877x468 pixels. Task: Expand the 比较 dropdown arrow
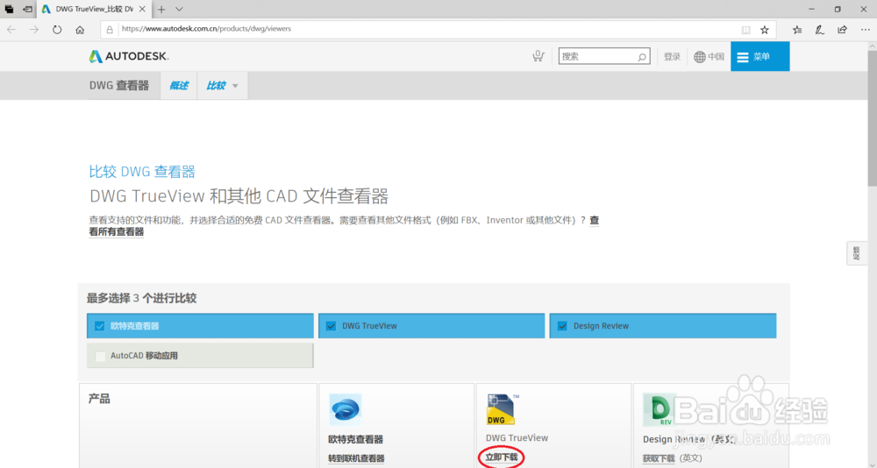click(235, 86)
